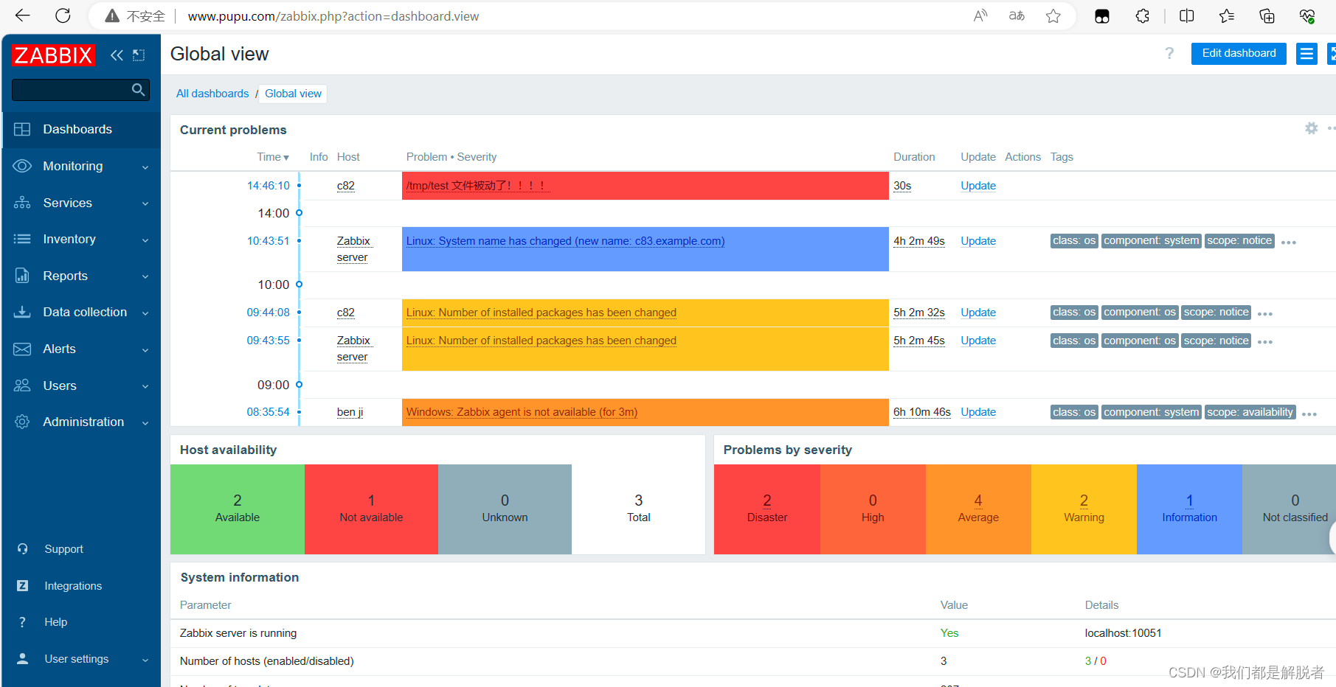Click the Administration gear icon
1336x687 pixels.
(22, 422)
